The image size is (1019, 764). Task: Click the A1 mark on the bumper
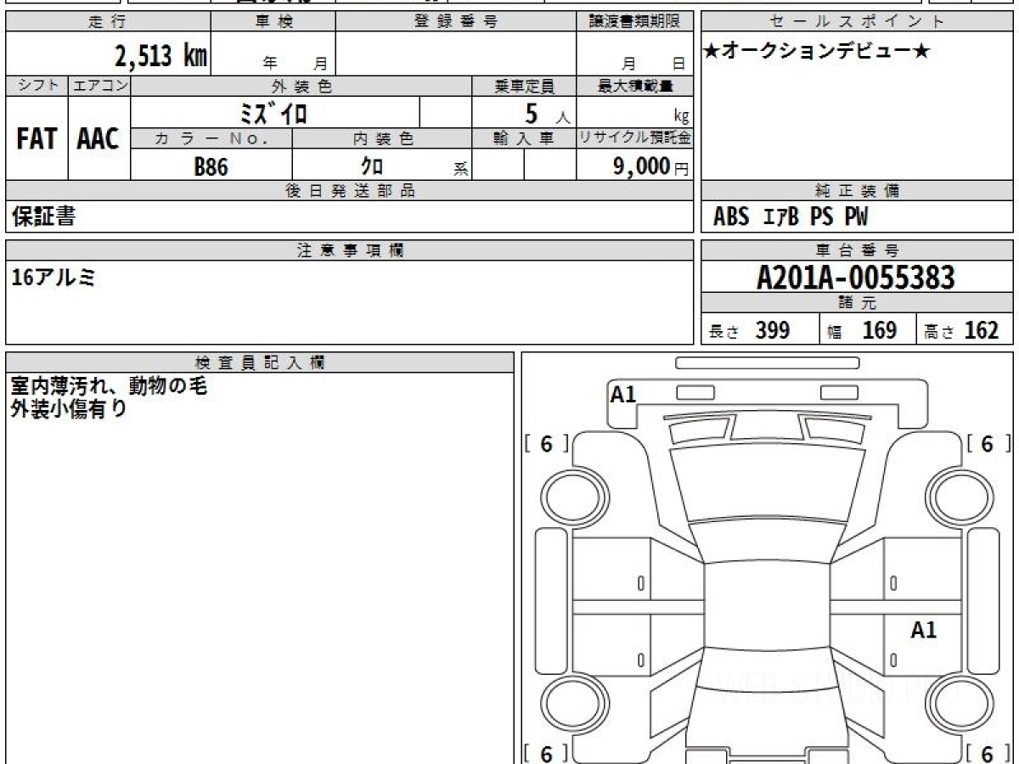click(623, 394)
